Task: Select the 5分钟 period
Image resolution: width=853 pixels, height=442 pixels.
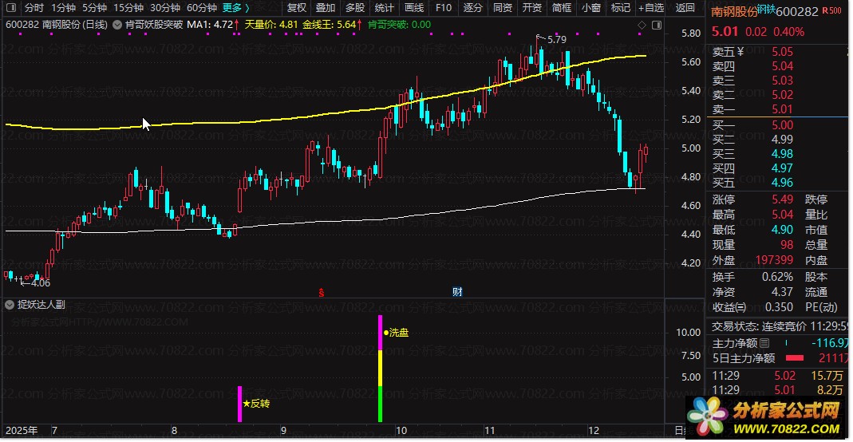Action: click(x=95, y=8)
